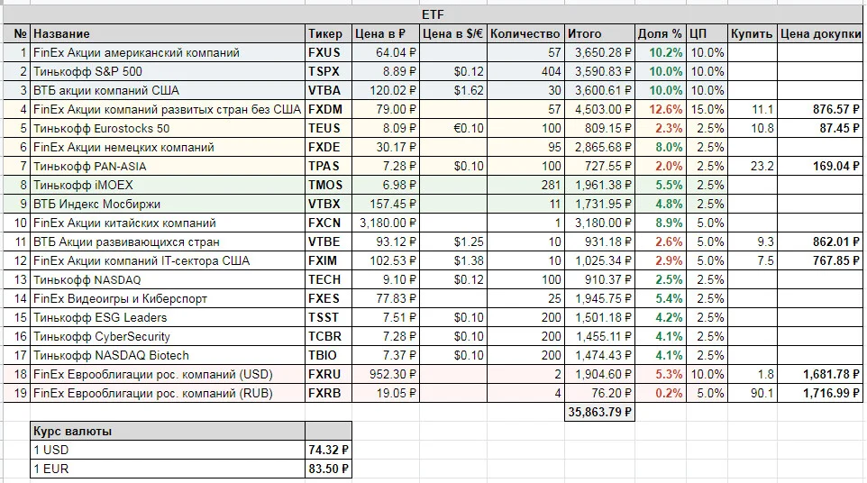The height and width of the screenshot is (483, 867).
Task: Click the FXDE ticker cell
Action: pyautogui.click(x=328, y=147)
